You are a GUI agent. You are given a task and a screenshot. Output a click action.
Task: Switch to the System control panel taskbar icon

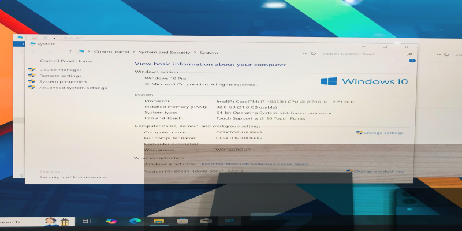tap(229, 221)
